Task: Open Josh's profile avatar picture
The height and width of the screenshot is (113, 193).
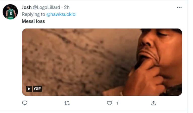Action: coord(10,12)
